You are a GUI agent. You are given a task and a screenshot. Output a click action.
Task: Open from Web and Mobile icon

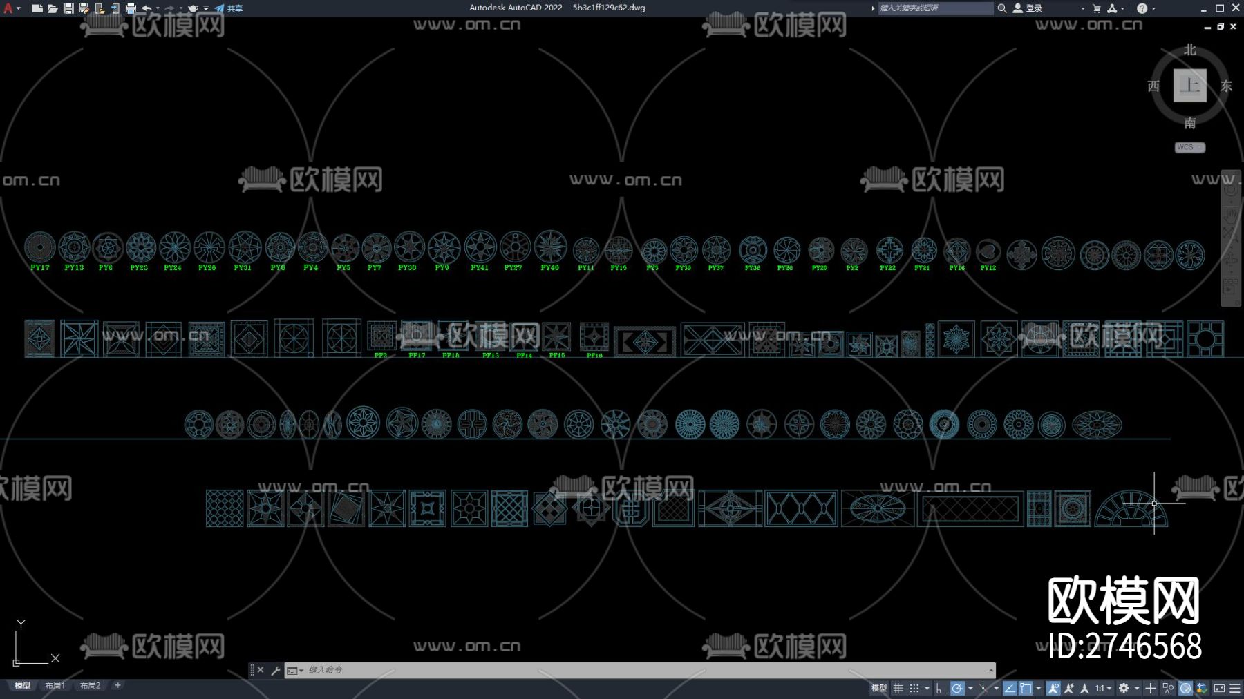100,8
